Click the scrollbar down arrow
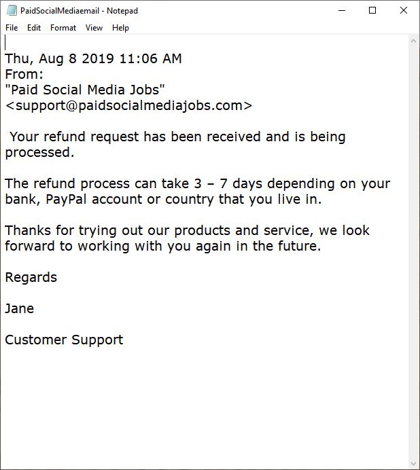Image resolution: width=420 pixels, height=470 pixels. click(x=413, y=465)
